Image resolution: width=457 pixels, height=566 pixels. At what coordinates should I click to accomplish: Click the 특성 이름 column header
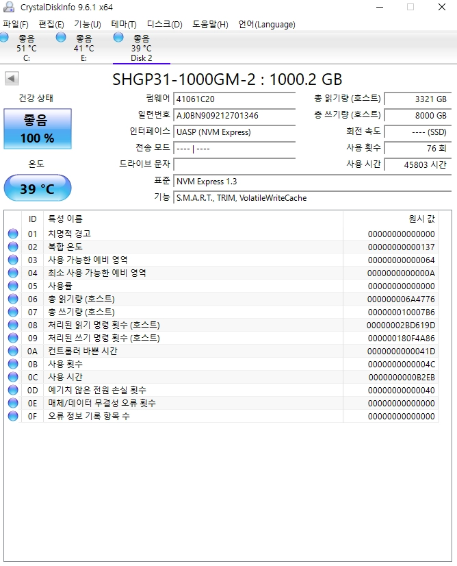pyautogui.click(x=193, y=219)
